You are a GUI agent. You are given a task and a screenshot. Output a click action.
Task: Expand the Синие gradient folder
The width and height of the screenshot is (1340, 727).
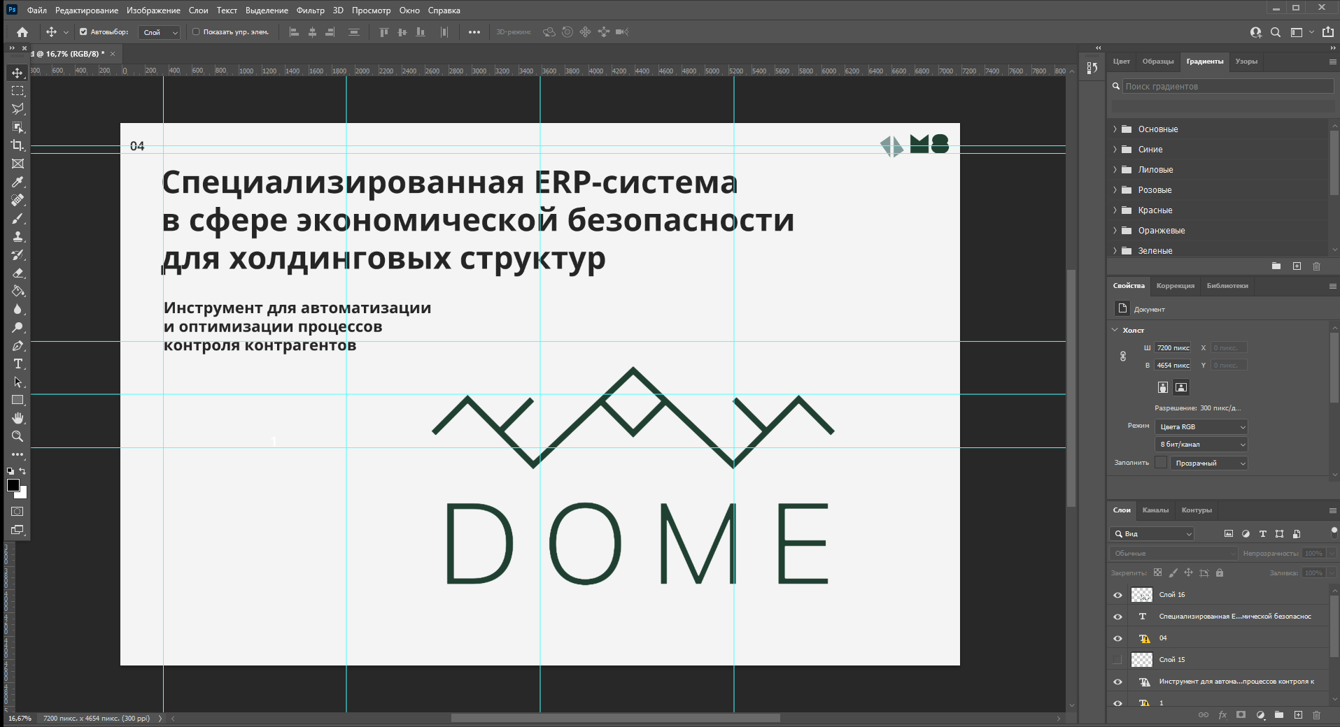pyautogui.click(x=1115, y=150)
